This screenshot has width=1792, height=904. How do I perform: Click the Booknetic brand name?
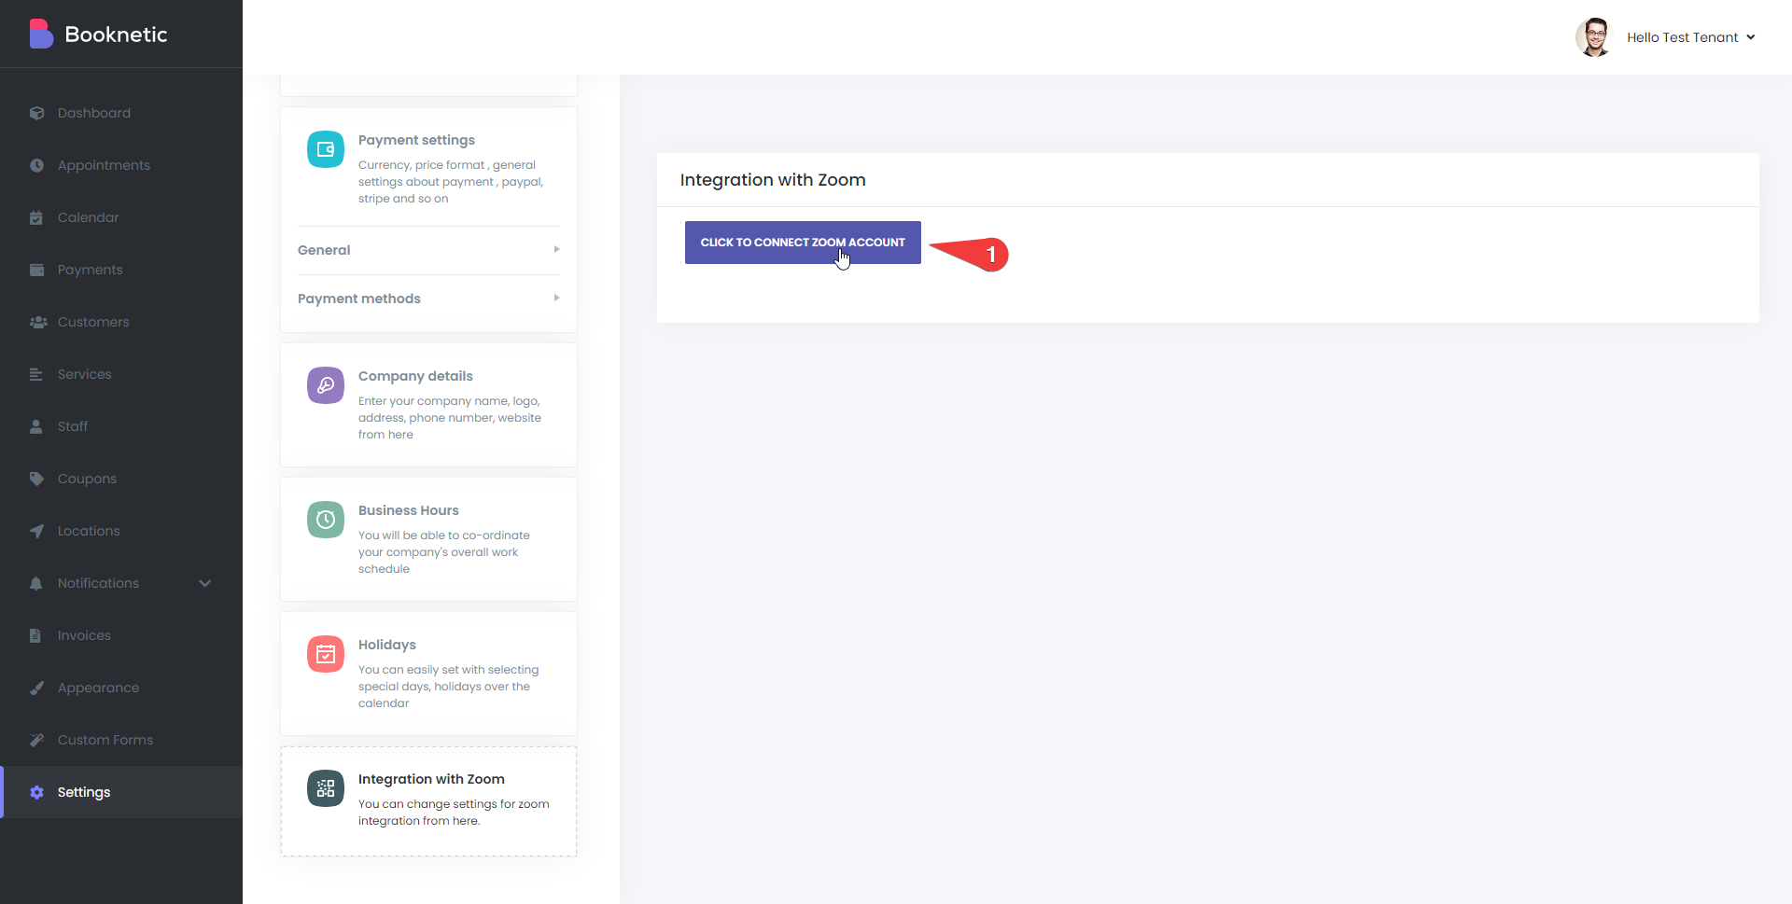click(x=116, y=35)
